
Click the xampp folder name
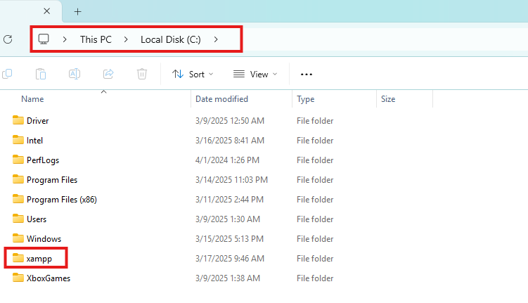39,259
